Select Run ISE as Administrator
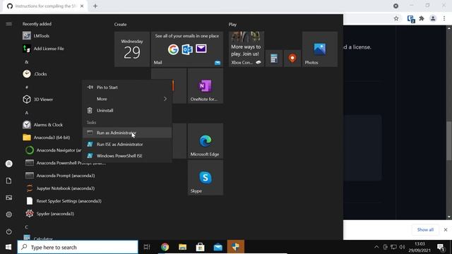 click(x=127, y=144)
